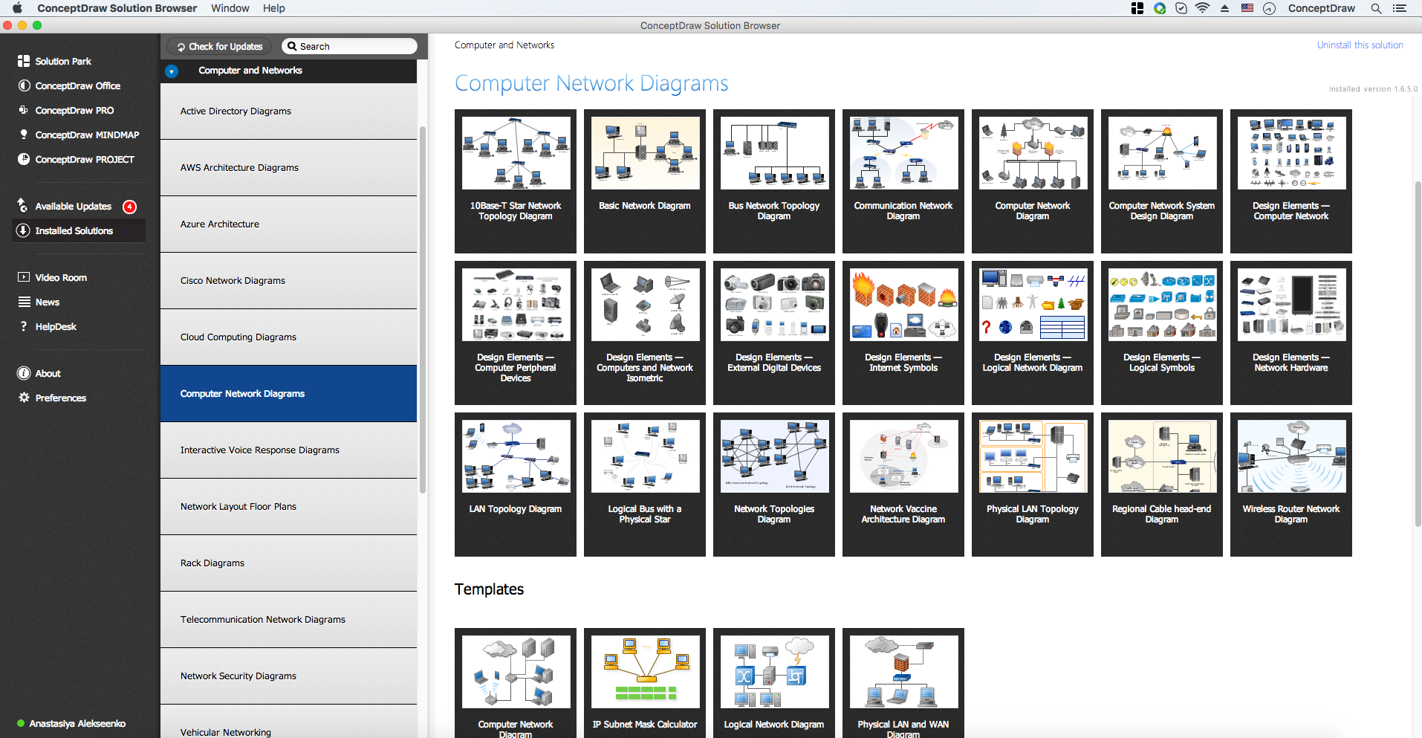Viewport: 1422px width, 738px height.
Task: Open Logical Network Diagram template
Action: pos(774,683)
